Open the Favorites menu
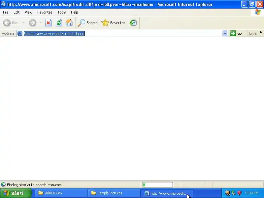264x198 pixels. click(45, 12)
